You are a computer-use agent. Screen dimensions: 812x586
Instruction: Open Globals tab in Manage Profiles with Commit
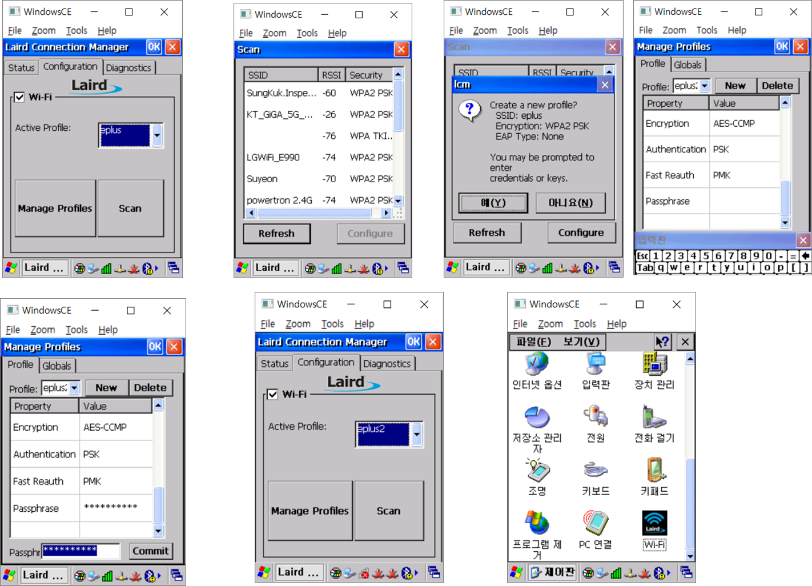click(x=57, y=366)
